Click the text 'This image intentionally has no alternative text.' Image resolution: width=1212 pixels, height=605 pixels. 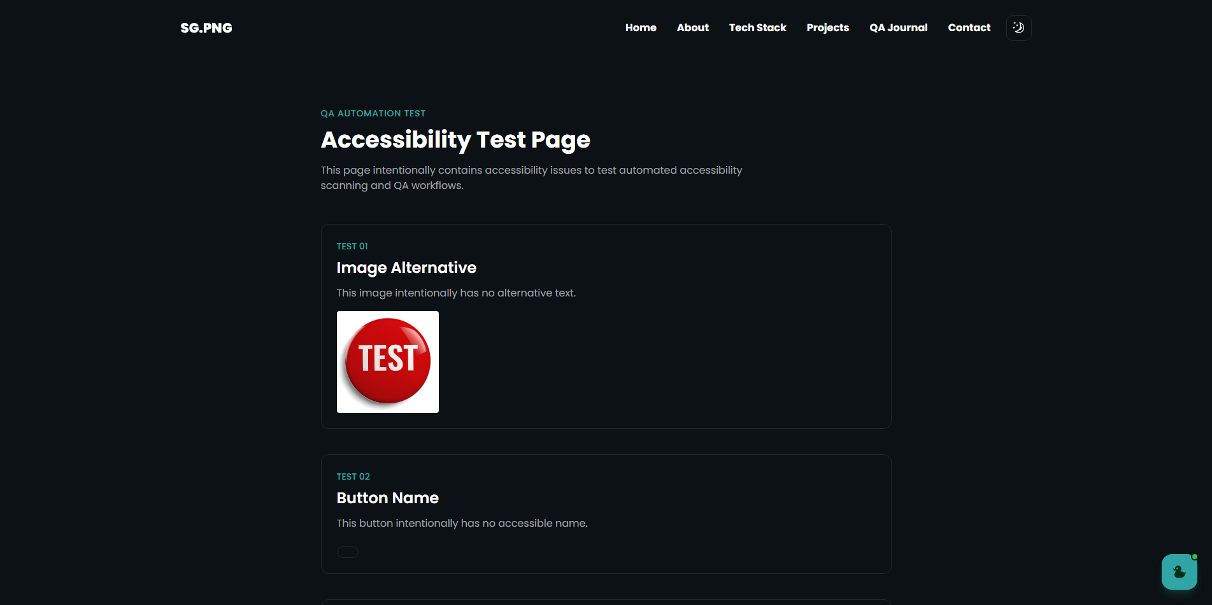[x=456, y=293]
